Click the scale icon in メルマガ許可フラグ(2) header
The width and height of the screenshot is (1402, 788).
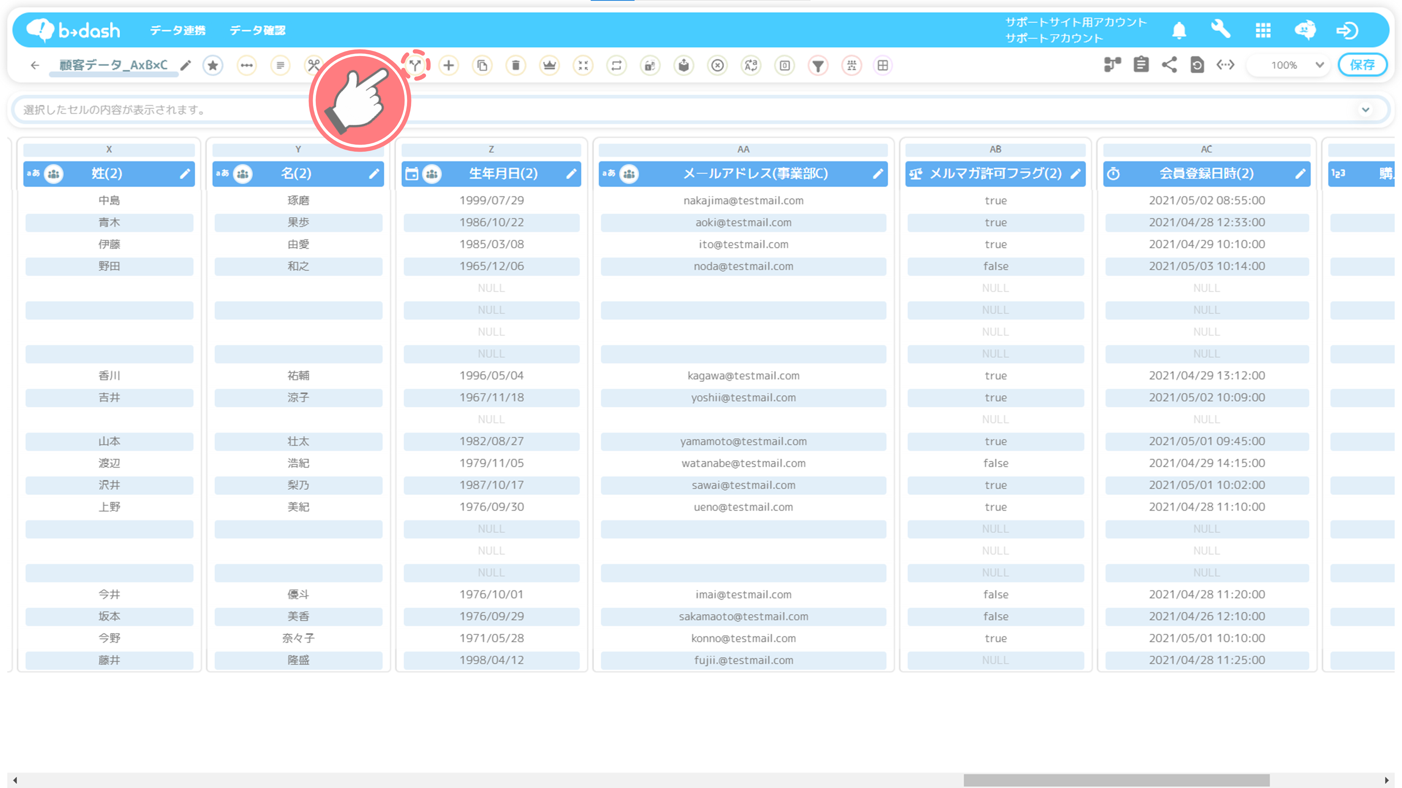[916, 174]
